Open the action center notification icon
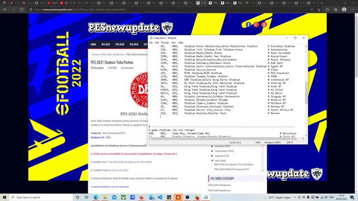The width and height of the screenshot is (358, 201). (352, 197)
